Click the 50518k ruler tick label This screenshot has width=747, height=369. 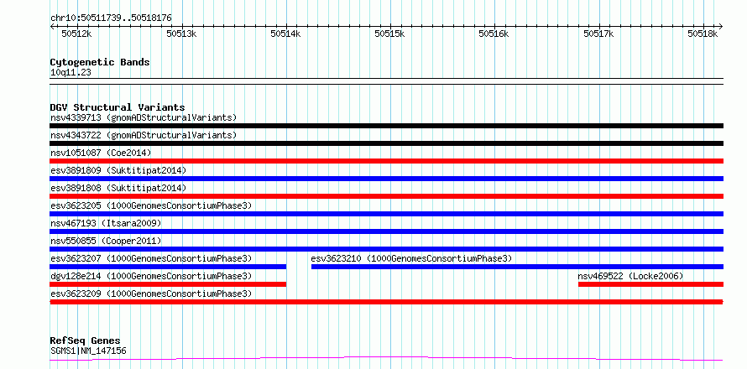[x=703, y=34]
